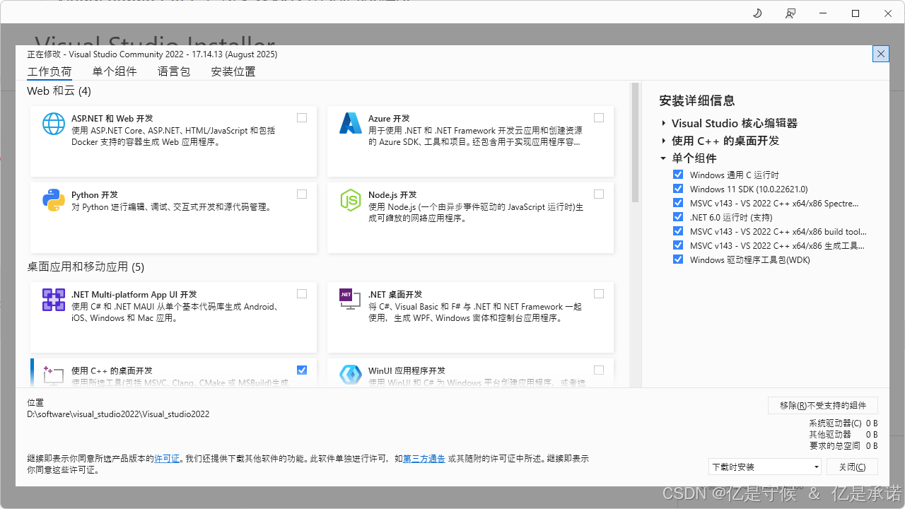Screen dimensions: 905x509
Task: Click the 系统驱动器(C) 0 B text
Action: [843, 423]
